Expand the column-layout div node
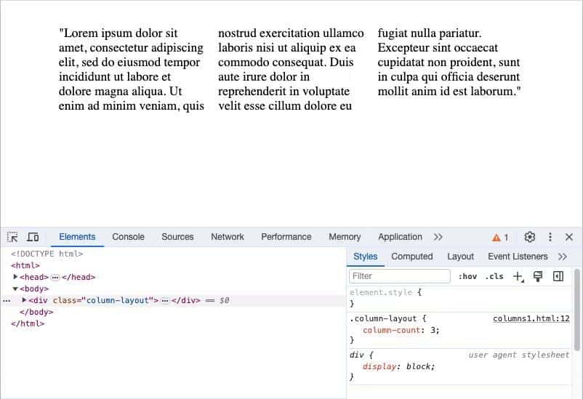The height and width of the screenshot is (399, 583). point(24,300)
